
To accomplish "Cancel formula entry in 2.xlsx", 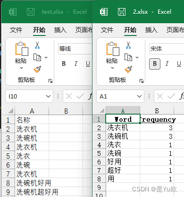I will click(x=160, y=96).
